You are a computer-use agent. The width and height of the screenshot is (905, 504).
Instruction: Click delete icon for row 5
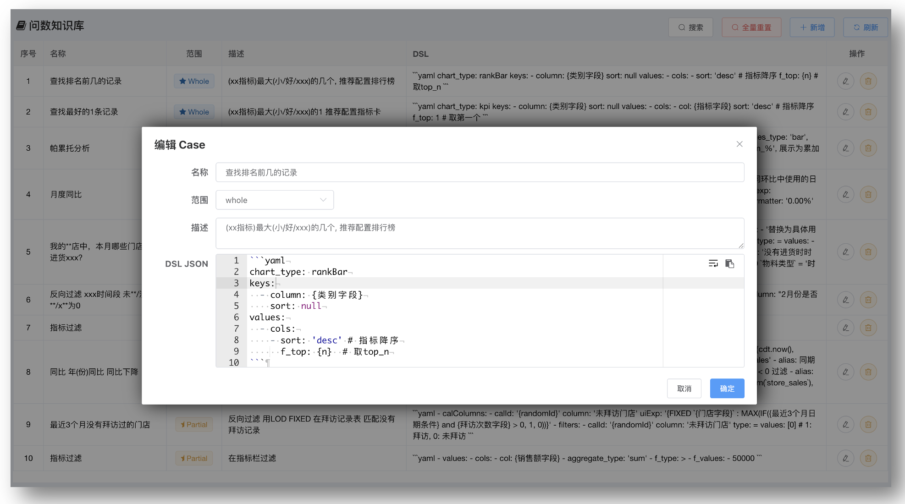(868, 252)
